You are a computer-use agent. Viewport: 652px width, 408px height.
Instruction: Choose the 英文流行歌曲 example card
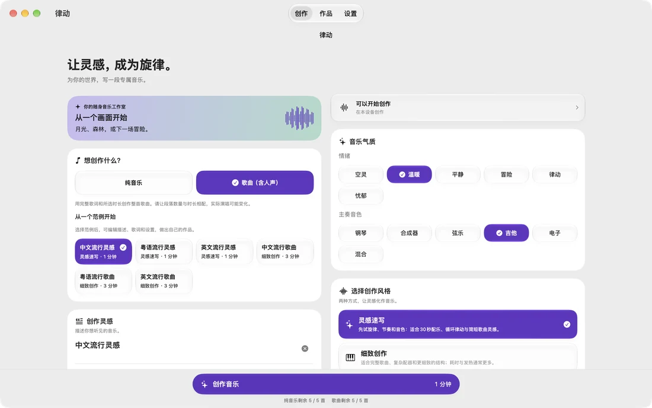pyautogui.click(x=164, y=280)
